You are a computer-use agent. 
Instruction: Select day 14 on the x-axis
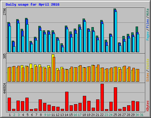(x=66, y=115)
